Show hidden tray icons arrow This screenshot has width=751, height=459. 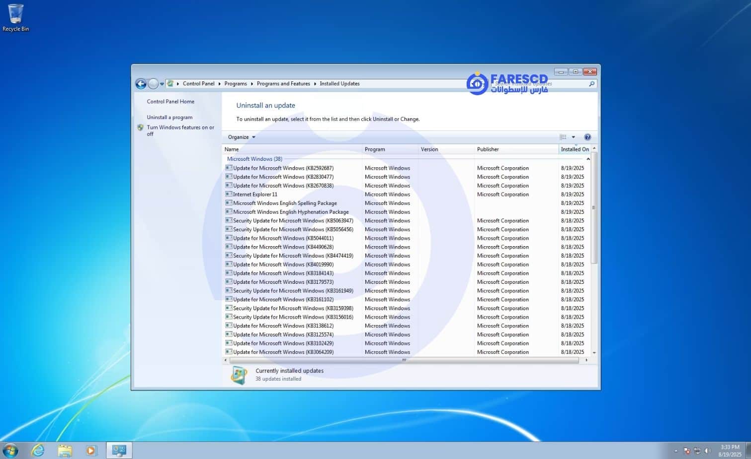[x=675, y=451]
